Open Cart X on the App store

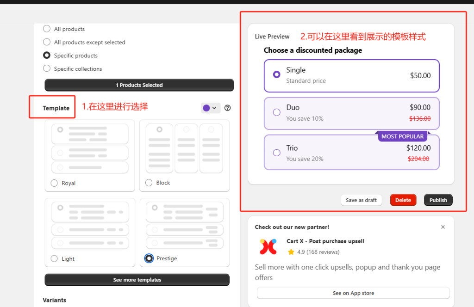click(353, 293)
